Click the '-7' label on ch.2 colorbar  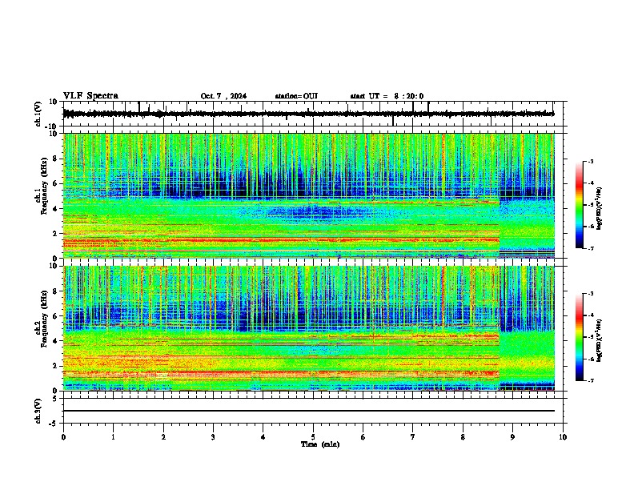(x=590, y=380)
